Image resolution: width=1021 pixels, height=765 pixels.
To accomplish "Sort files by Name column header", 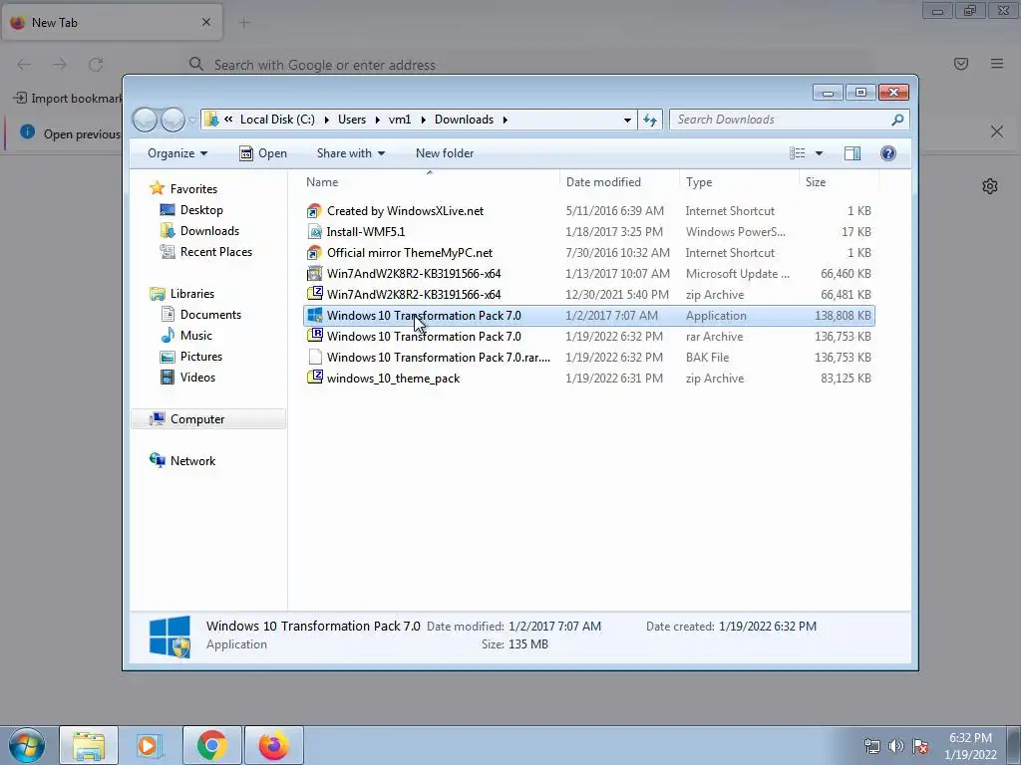I will [430, 182].
